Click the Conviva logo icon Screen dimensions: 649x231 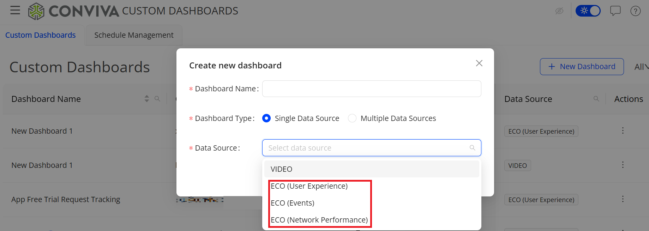click(36, 11)
